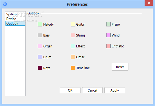Edit the Organ color swatch
This screenshot has width=155, height=106.
pyautogui.click(x=40, y=46)
